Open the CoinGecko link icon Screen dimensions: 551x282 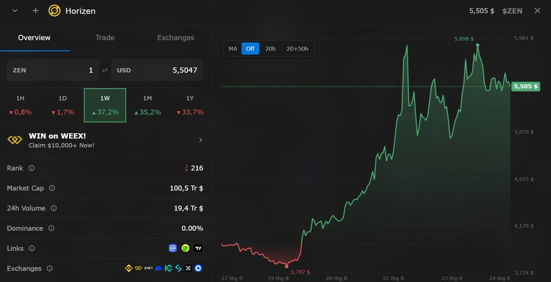point(186,248)
